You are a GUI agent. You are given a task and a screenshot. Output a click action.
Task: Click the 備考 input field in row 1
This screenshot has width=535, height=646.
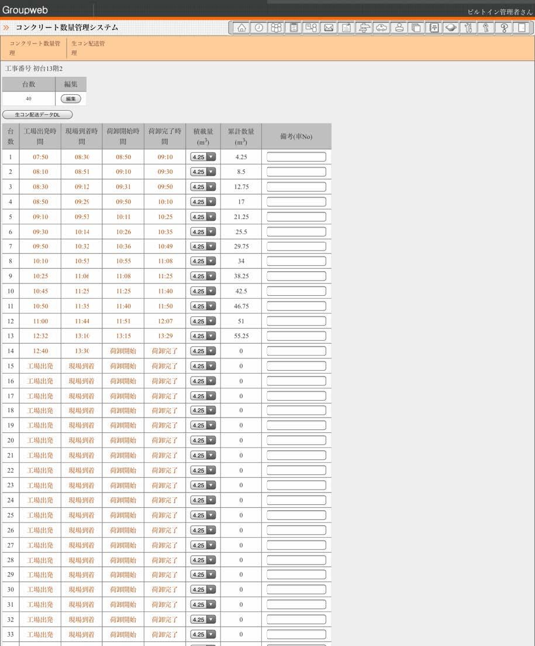click(x=296, y=157)
